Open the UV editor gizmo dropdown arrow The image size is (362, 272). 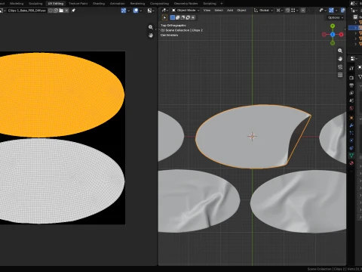click(129, 11)
